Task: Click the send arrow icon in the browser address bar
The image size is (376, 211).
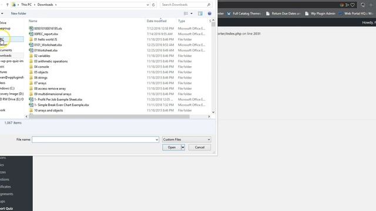Action: click(347, 5)
